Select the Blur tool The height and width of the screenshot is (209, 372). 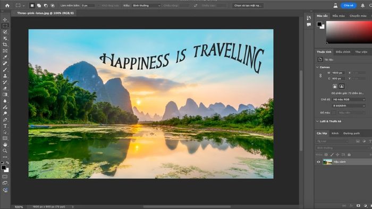click(5, 101)
